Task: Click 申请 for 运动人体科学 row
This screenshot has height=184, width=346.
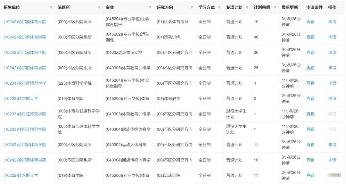Action: pyautogui.click(x=332, y=145)
